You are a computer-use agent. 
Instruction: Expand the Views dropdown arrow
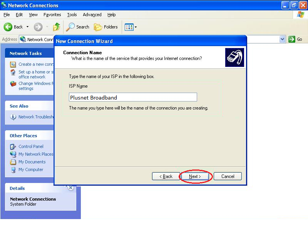click(136, 27)
